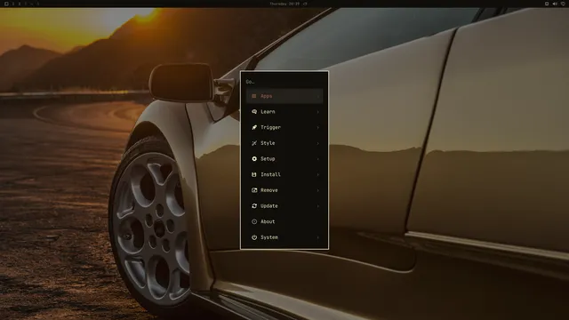Select the highlighted Apps menu entry
This screenshot has width=569, height=320.
[284, 96]
